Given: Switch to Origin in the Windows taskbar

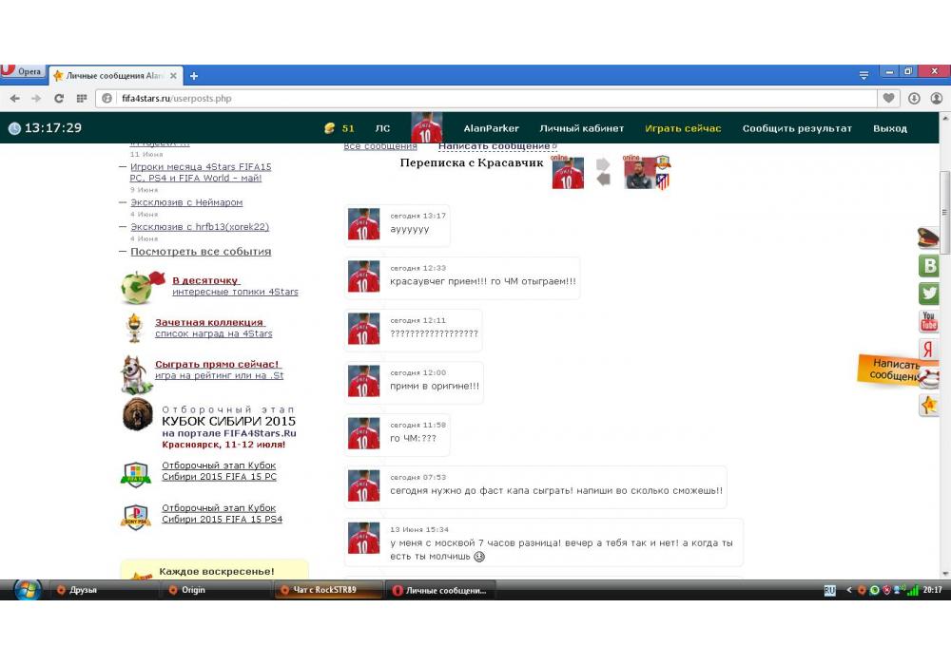Looking at the screenshot, I should point(193,590).
